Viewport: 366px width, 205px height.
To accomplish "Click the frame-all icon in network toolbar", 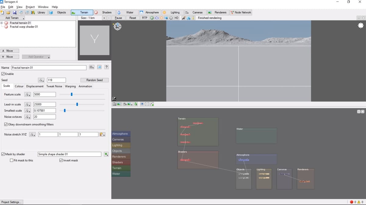I will point(147,104).
